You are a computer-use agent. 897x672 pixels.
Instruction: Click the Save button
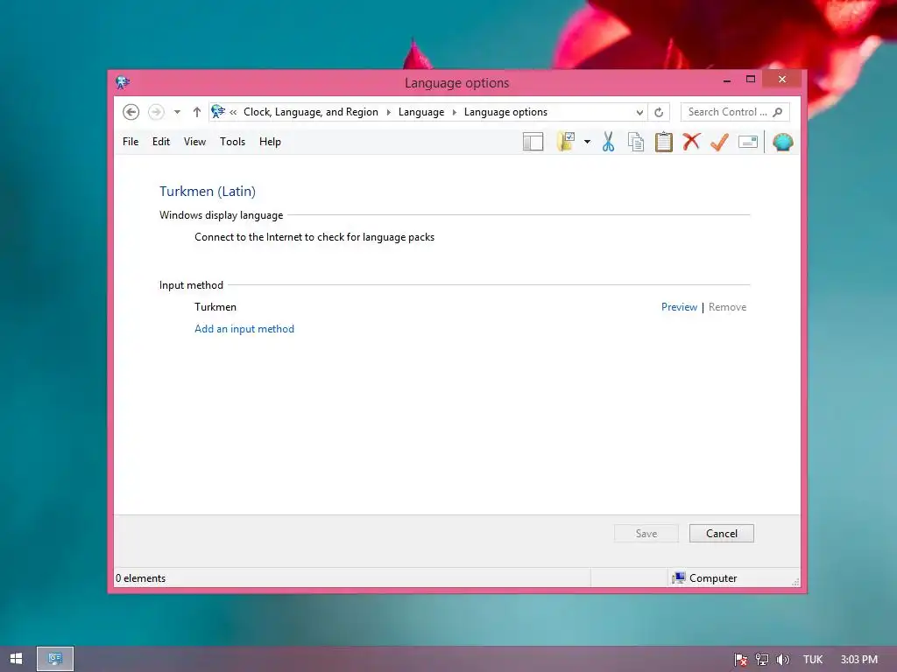pos(646,533)
